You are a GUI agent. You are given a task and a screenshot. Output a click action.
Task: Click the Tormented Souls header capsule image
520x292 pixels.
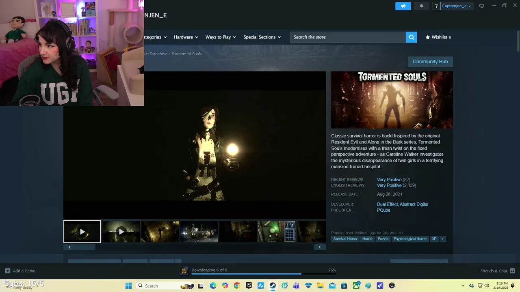tap(392, 100)
